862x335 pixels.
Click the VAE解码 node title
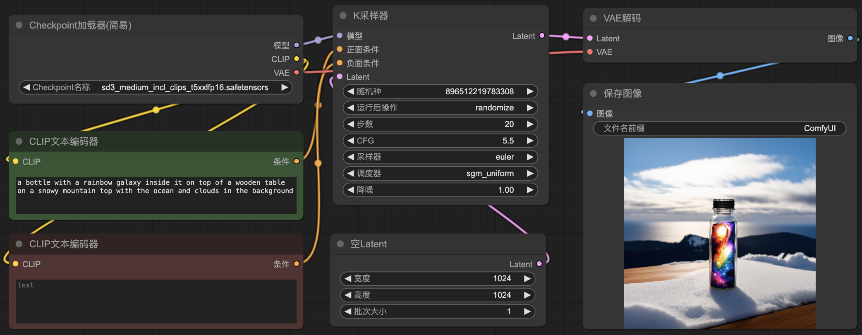coord(622,18)
